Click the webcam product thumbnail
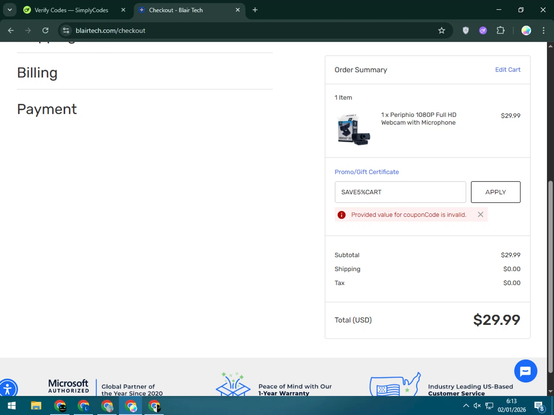This screenshot has width=554, height=415. pyautogui.click(x=354, y=129)
